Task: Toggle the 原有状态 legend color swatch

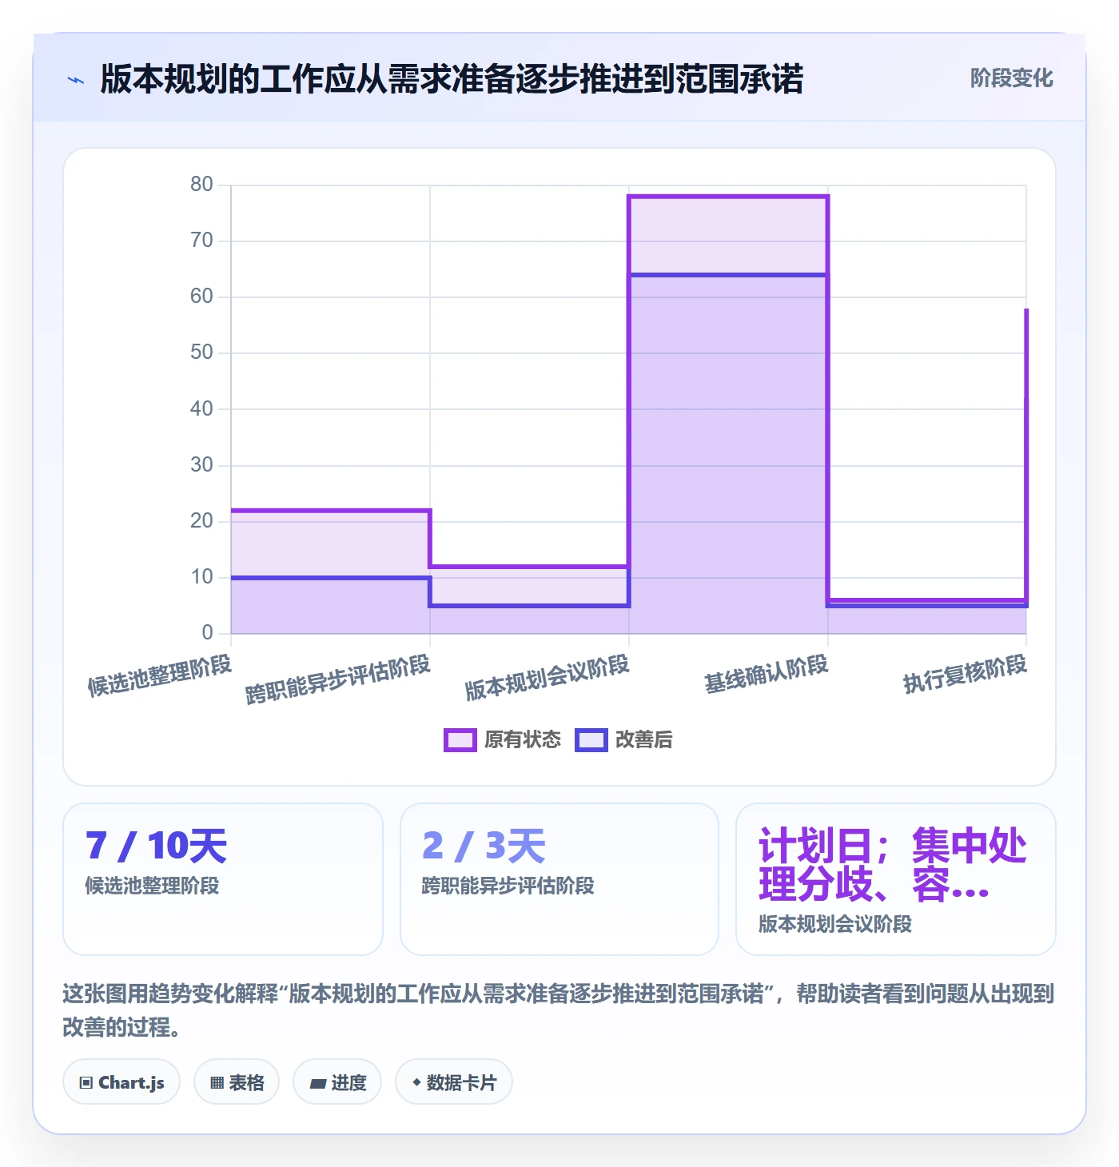Action: (460, 740)
